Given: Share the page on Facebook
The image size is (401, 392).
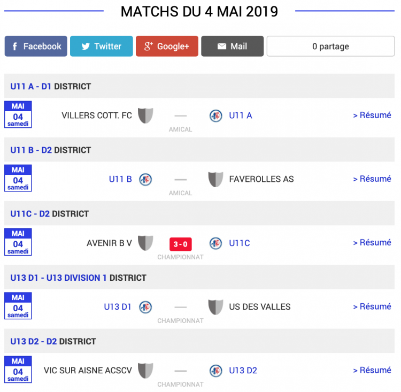Looking at the screenshot, I should tap(36, 47).
